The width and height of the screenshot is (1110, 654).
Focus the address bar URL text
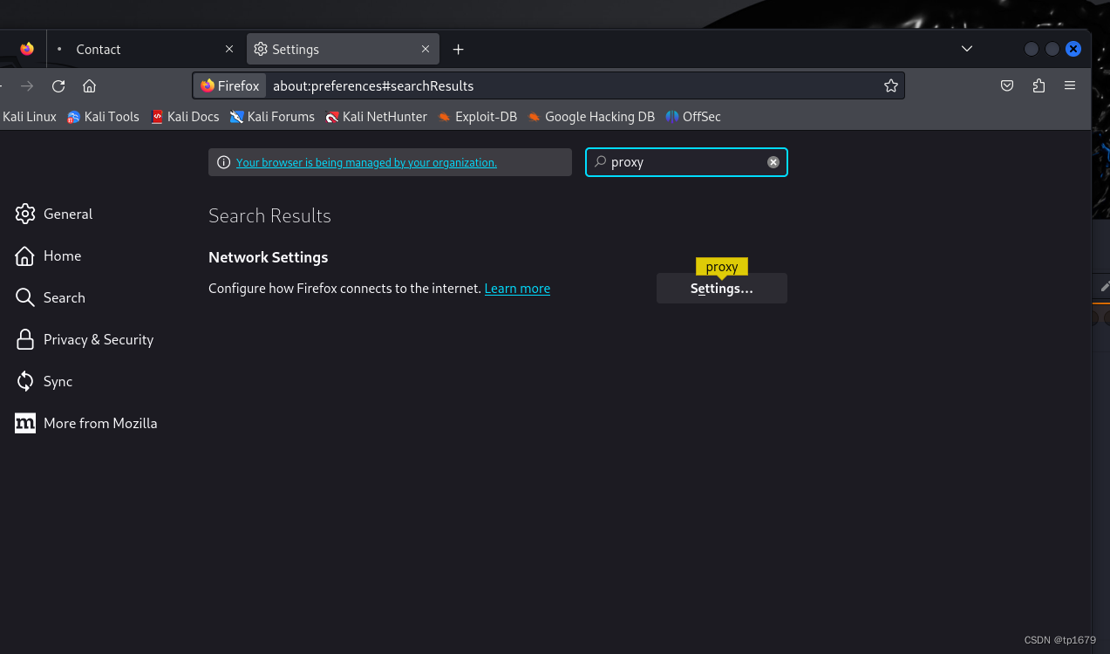[373, 85]
